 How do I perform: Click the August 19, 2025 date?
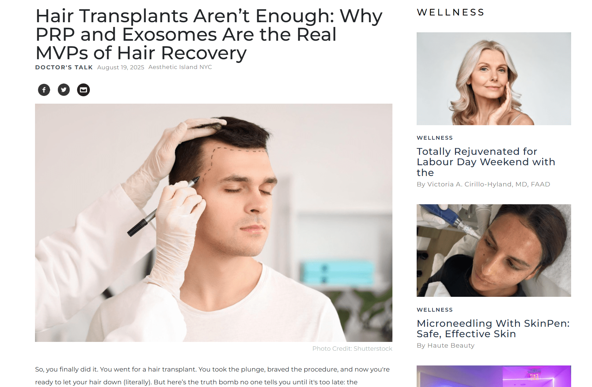click(121, 67)
